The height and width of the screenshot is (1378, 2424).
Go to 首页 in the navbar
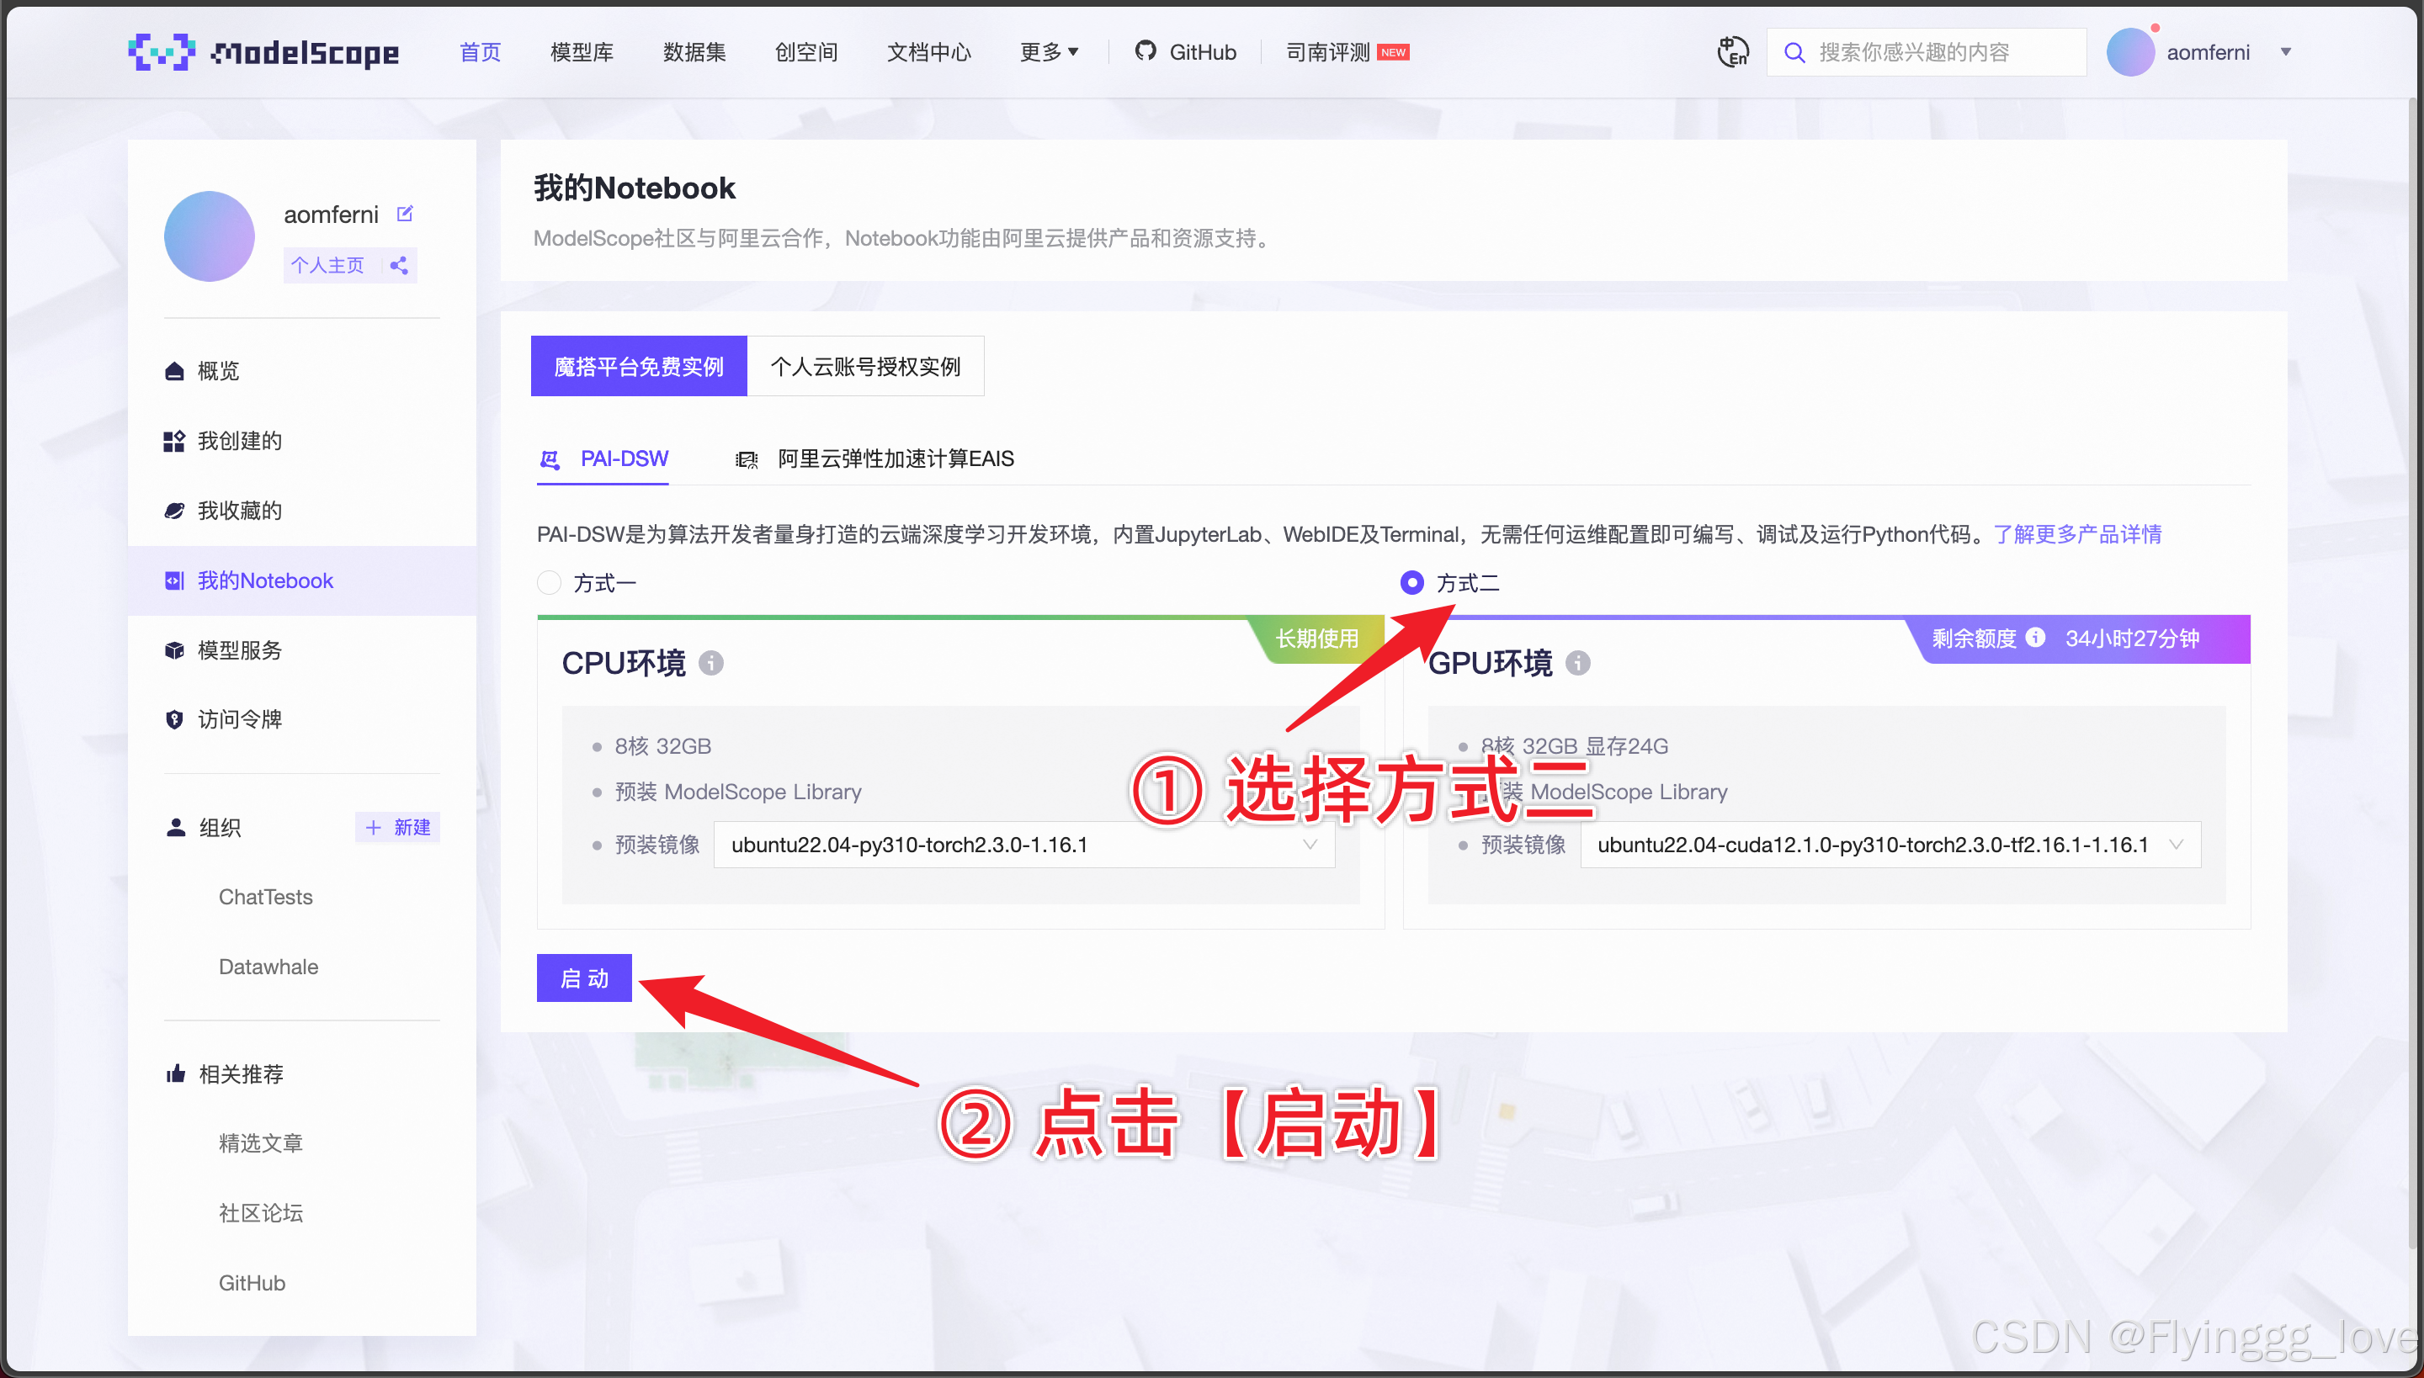(480, 52)
